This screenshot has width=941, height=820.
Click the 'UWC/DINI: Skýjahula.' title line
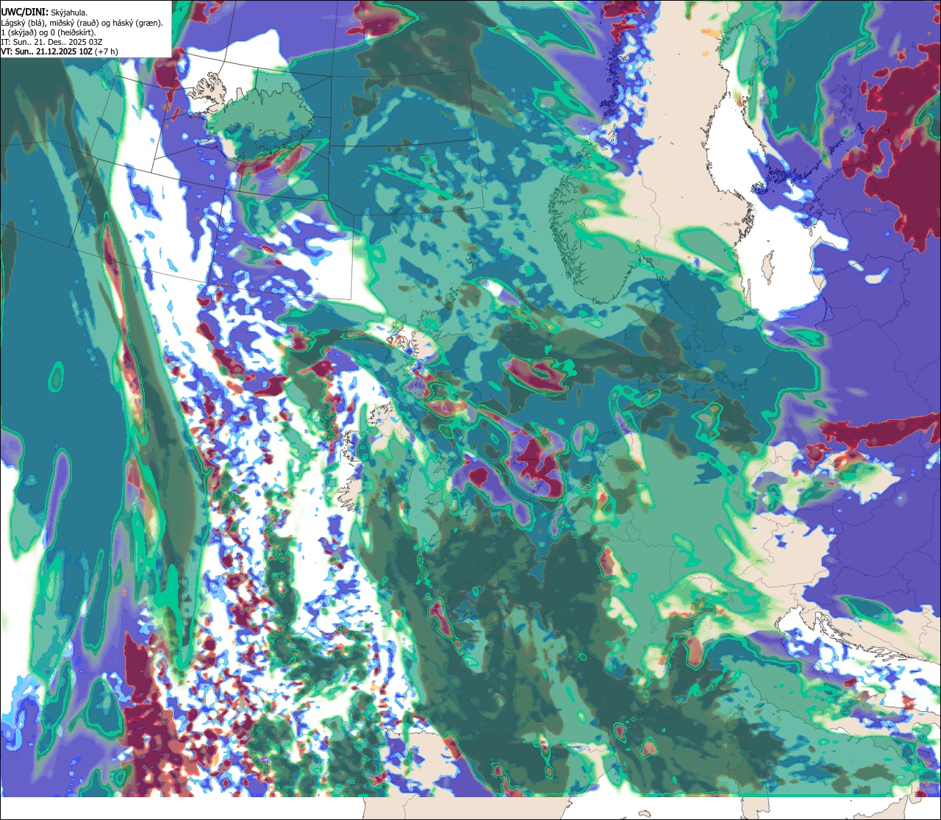point(43,12)
